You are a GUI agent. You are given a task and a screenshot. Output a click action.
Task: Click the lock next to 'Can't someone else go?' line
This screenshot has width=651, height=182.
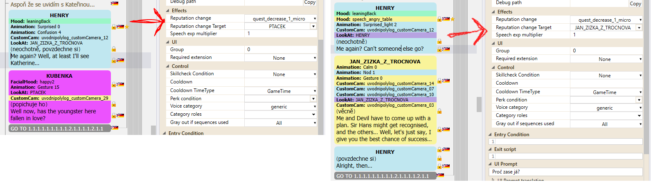click(x=439, y=49)
